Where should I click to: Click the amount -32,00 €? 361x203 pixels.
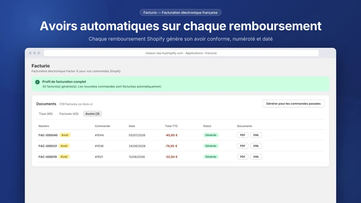tap(171, 157)
